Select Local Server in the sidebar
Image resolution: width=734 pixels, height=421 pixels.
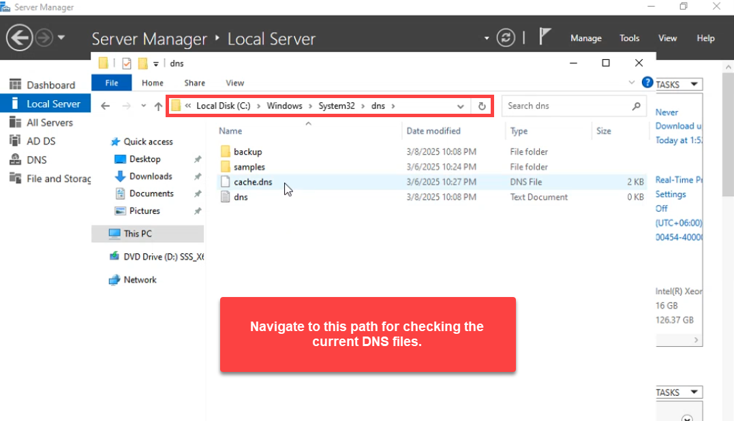[x=46, y=104]
